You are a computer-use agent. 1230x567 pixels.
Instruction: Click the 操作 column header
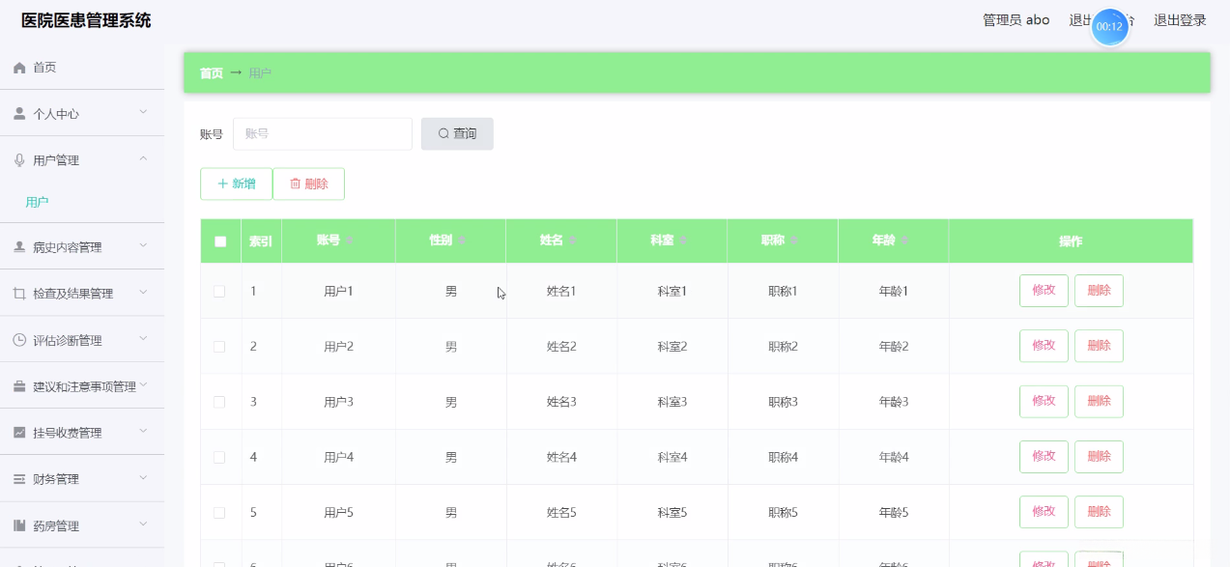(x=1071, y=241)
